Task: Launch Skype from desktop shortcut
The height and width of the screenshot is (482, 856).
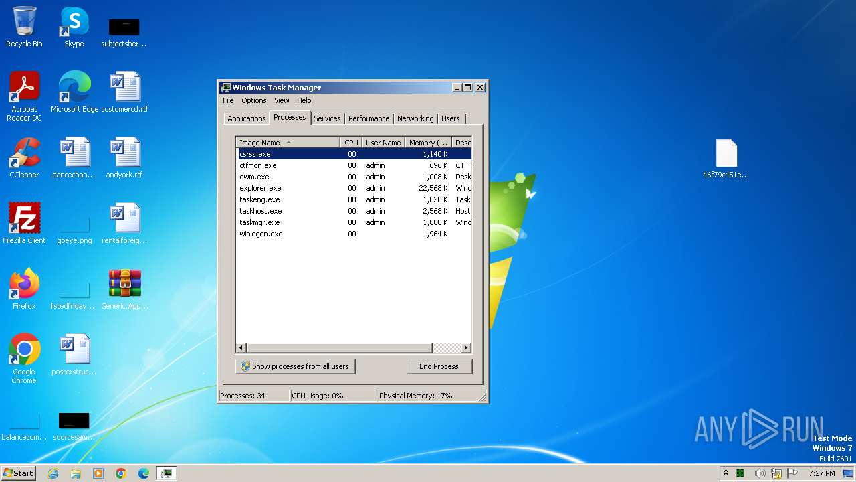Action: click(74, 27)
